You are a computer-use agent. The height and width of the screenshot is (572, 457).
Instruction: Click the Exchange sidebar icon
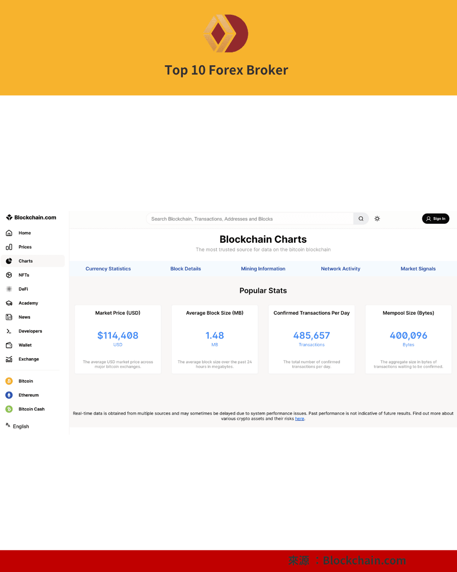coord(9,359)
